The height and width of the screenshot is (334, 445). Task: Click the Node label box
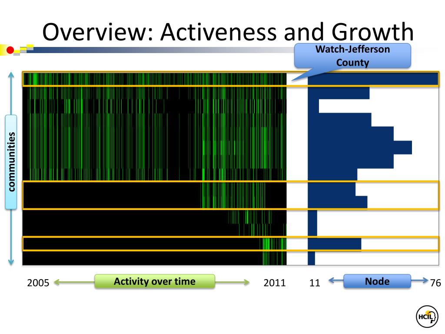377,281
